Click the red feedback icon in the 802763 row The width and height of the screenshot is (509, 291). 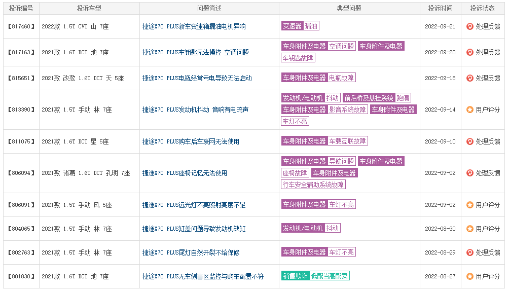470,252
